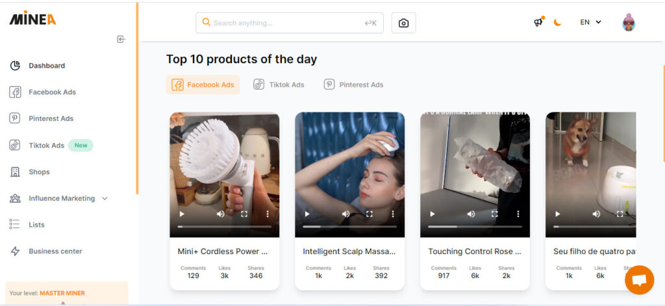The image size is (665, 306).
Task: Switch to the Tiktok Ads tab
Action: click(x=279, y=84)
